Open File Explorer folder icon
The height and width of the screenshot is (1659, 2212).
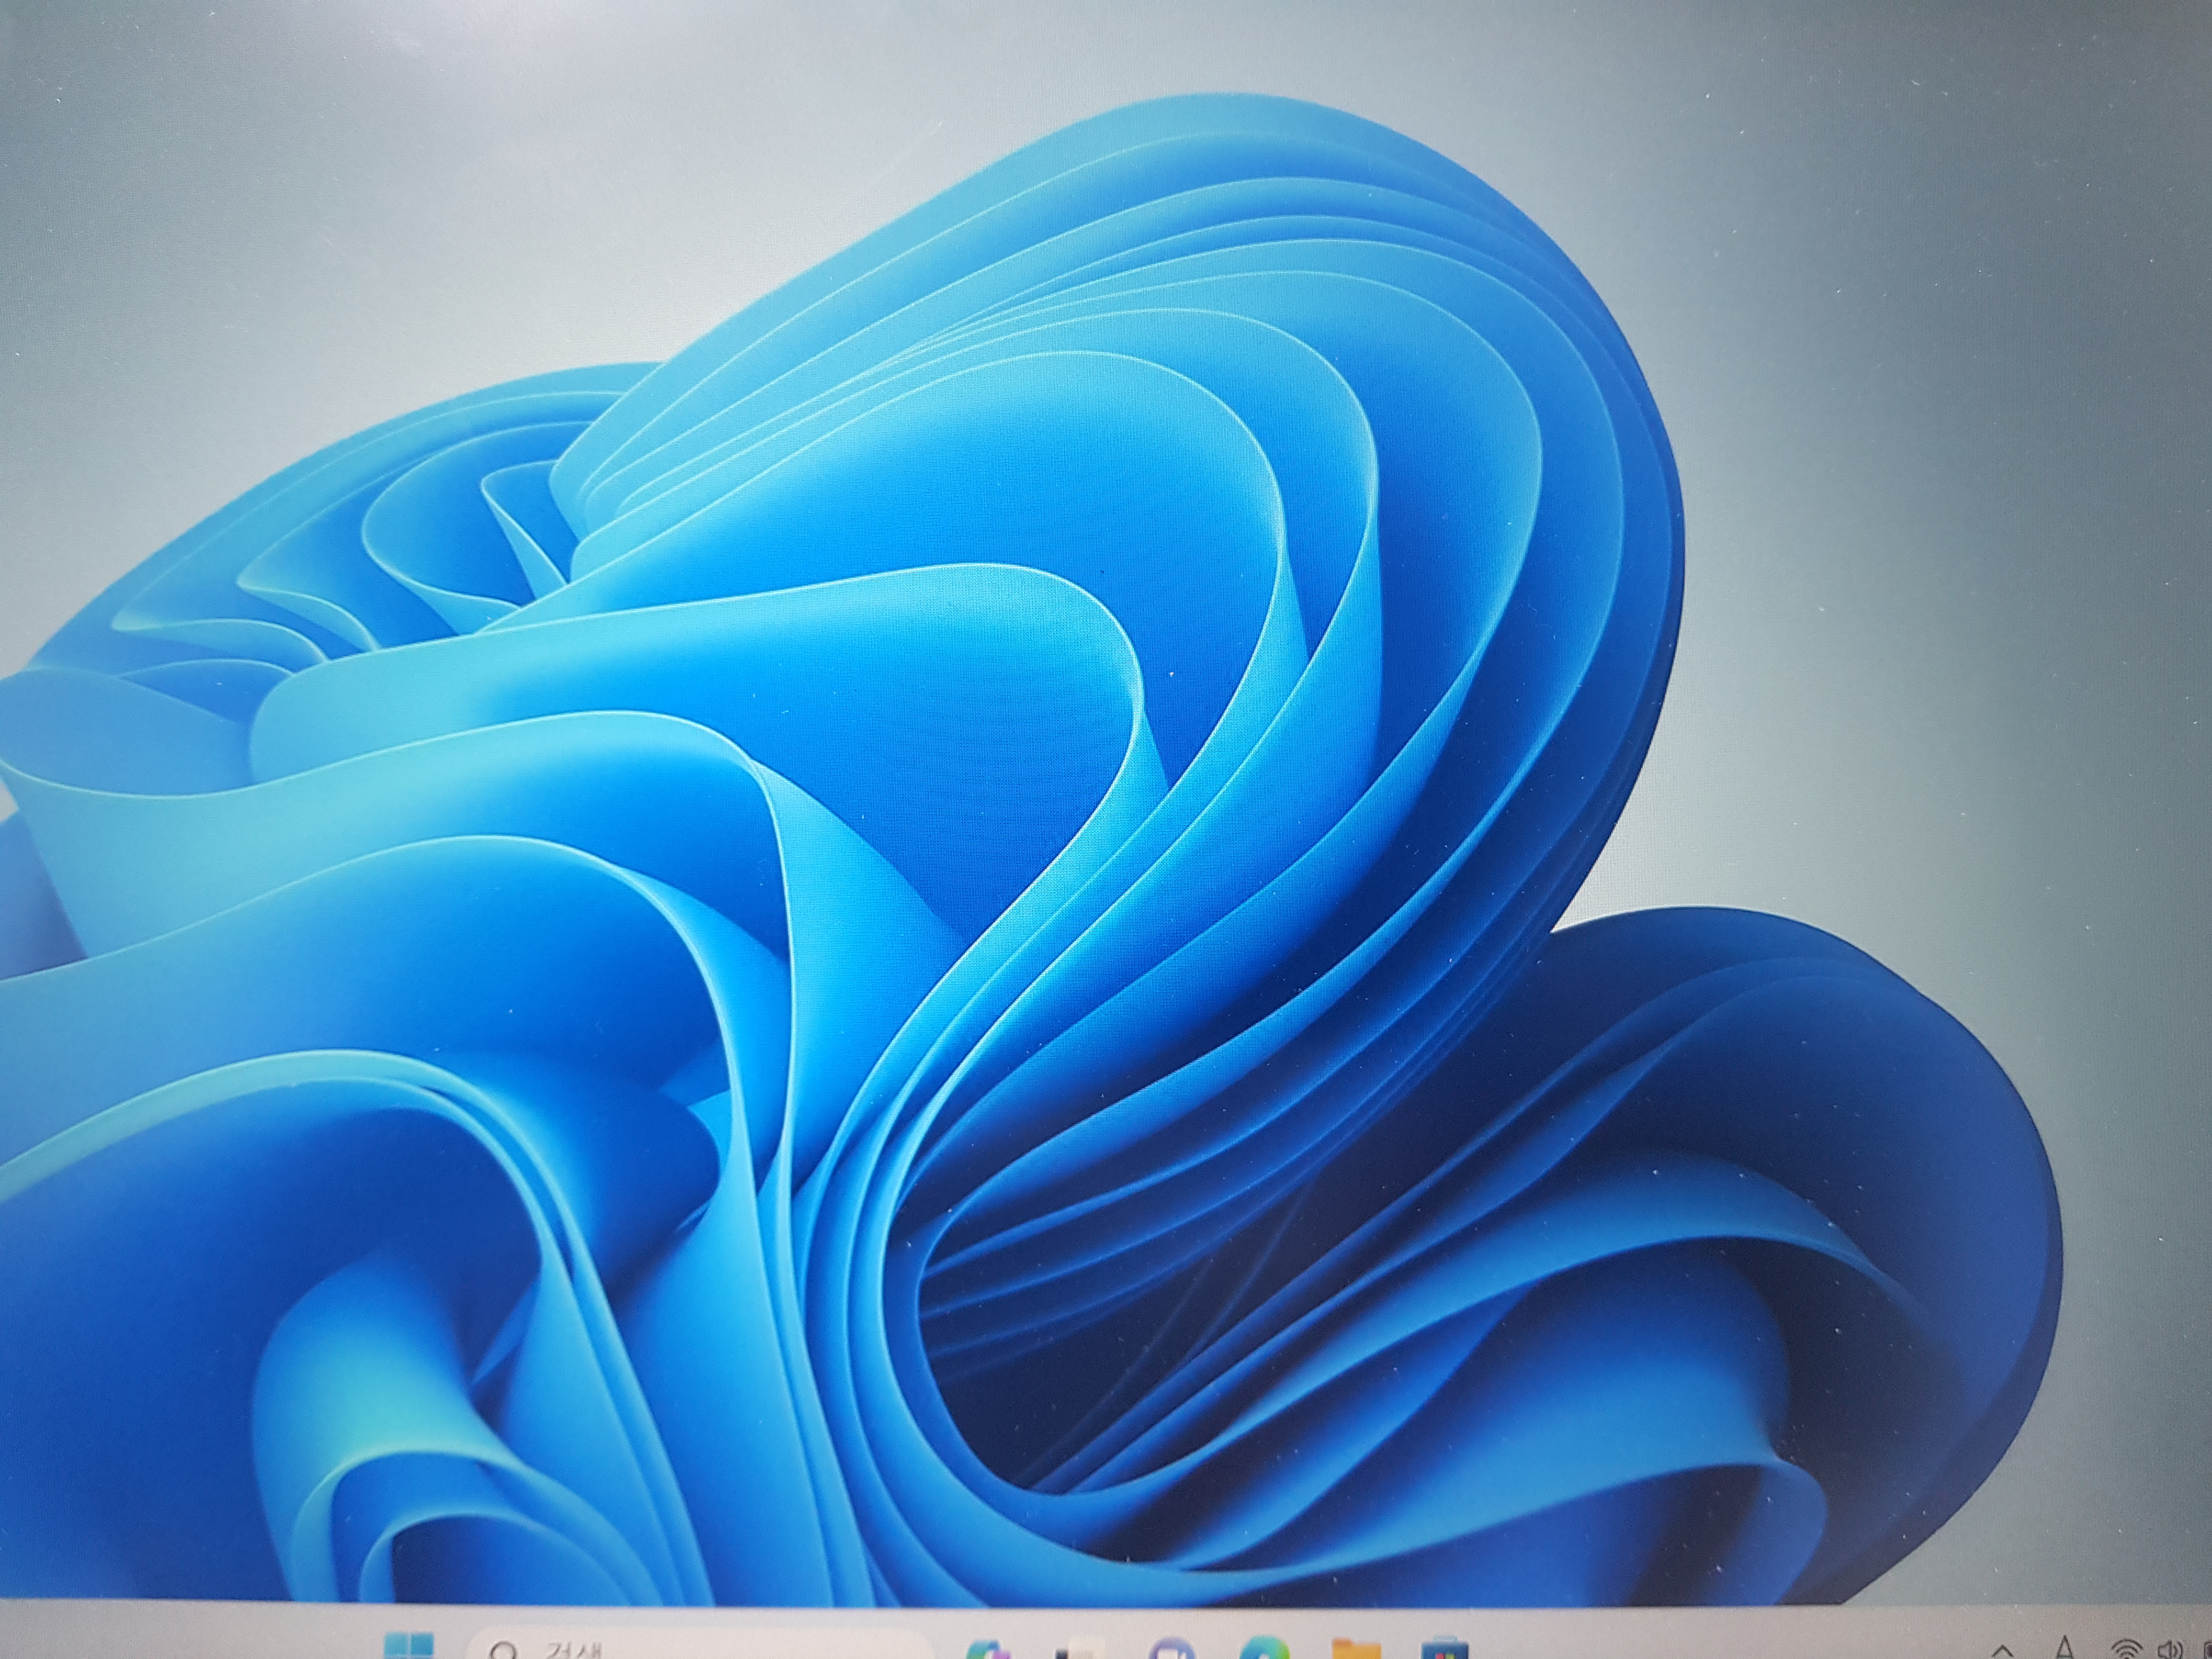click(x=1356, y=1648)
